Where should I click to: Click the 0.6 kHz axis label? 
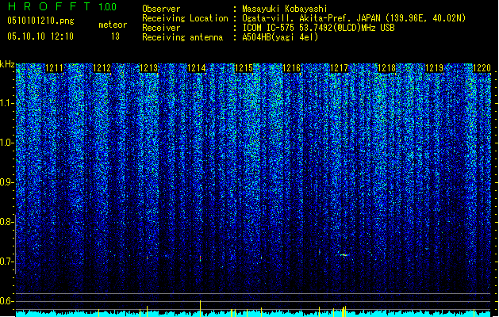click(6, 301)
